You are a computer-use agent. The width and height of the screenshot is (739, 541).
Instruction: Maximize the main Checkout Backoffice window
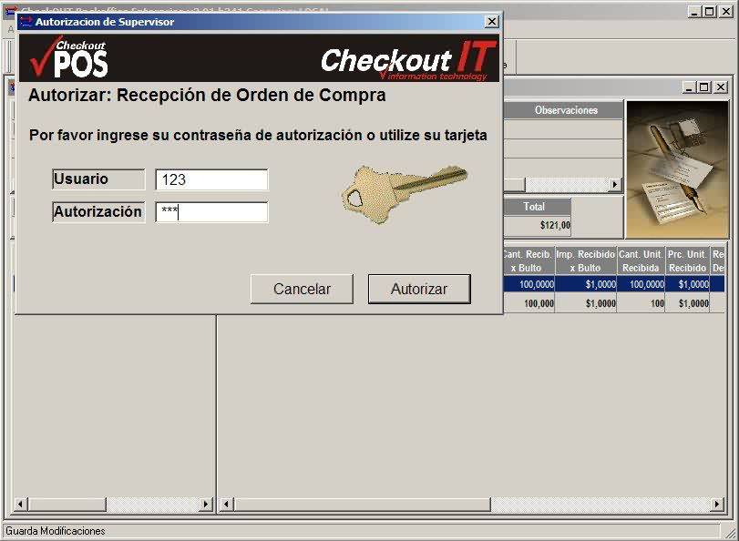coord(709,12)
